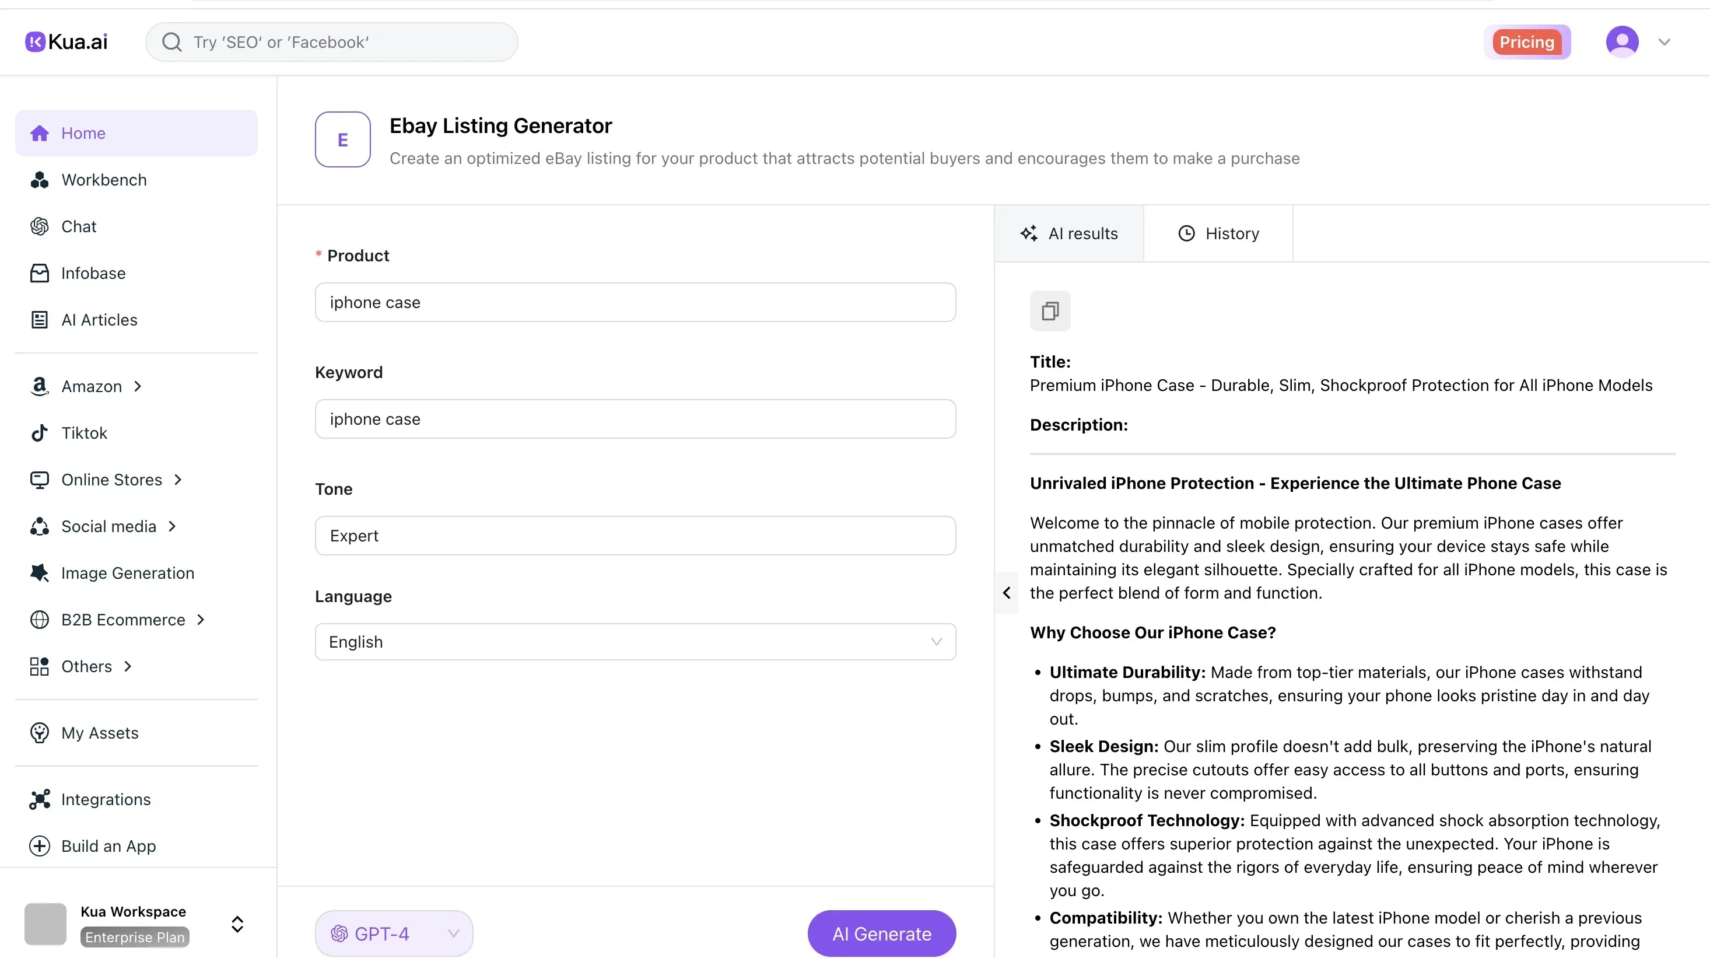
Task: Open AI Articles
Action: click(98, 319)
